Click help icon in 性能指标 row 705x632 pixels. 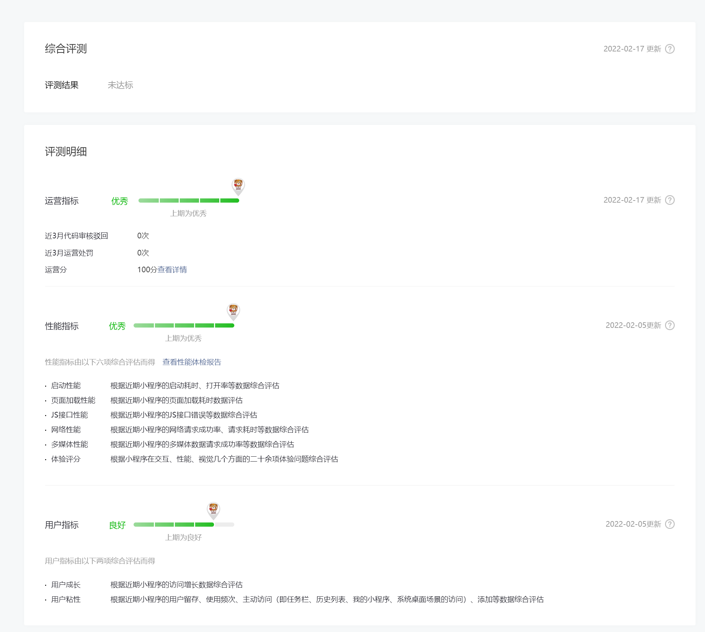(670, 325)
